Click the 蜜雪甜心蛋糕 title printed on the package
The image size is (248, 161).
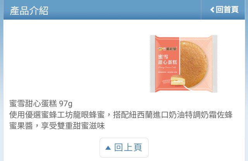tap(167, 60)
